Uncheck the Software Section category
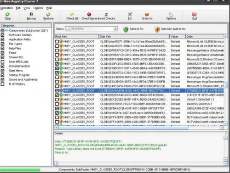The image size is (230, 173). [x=2, y=35]
